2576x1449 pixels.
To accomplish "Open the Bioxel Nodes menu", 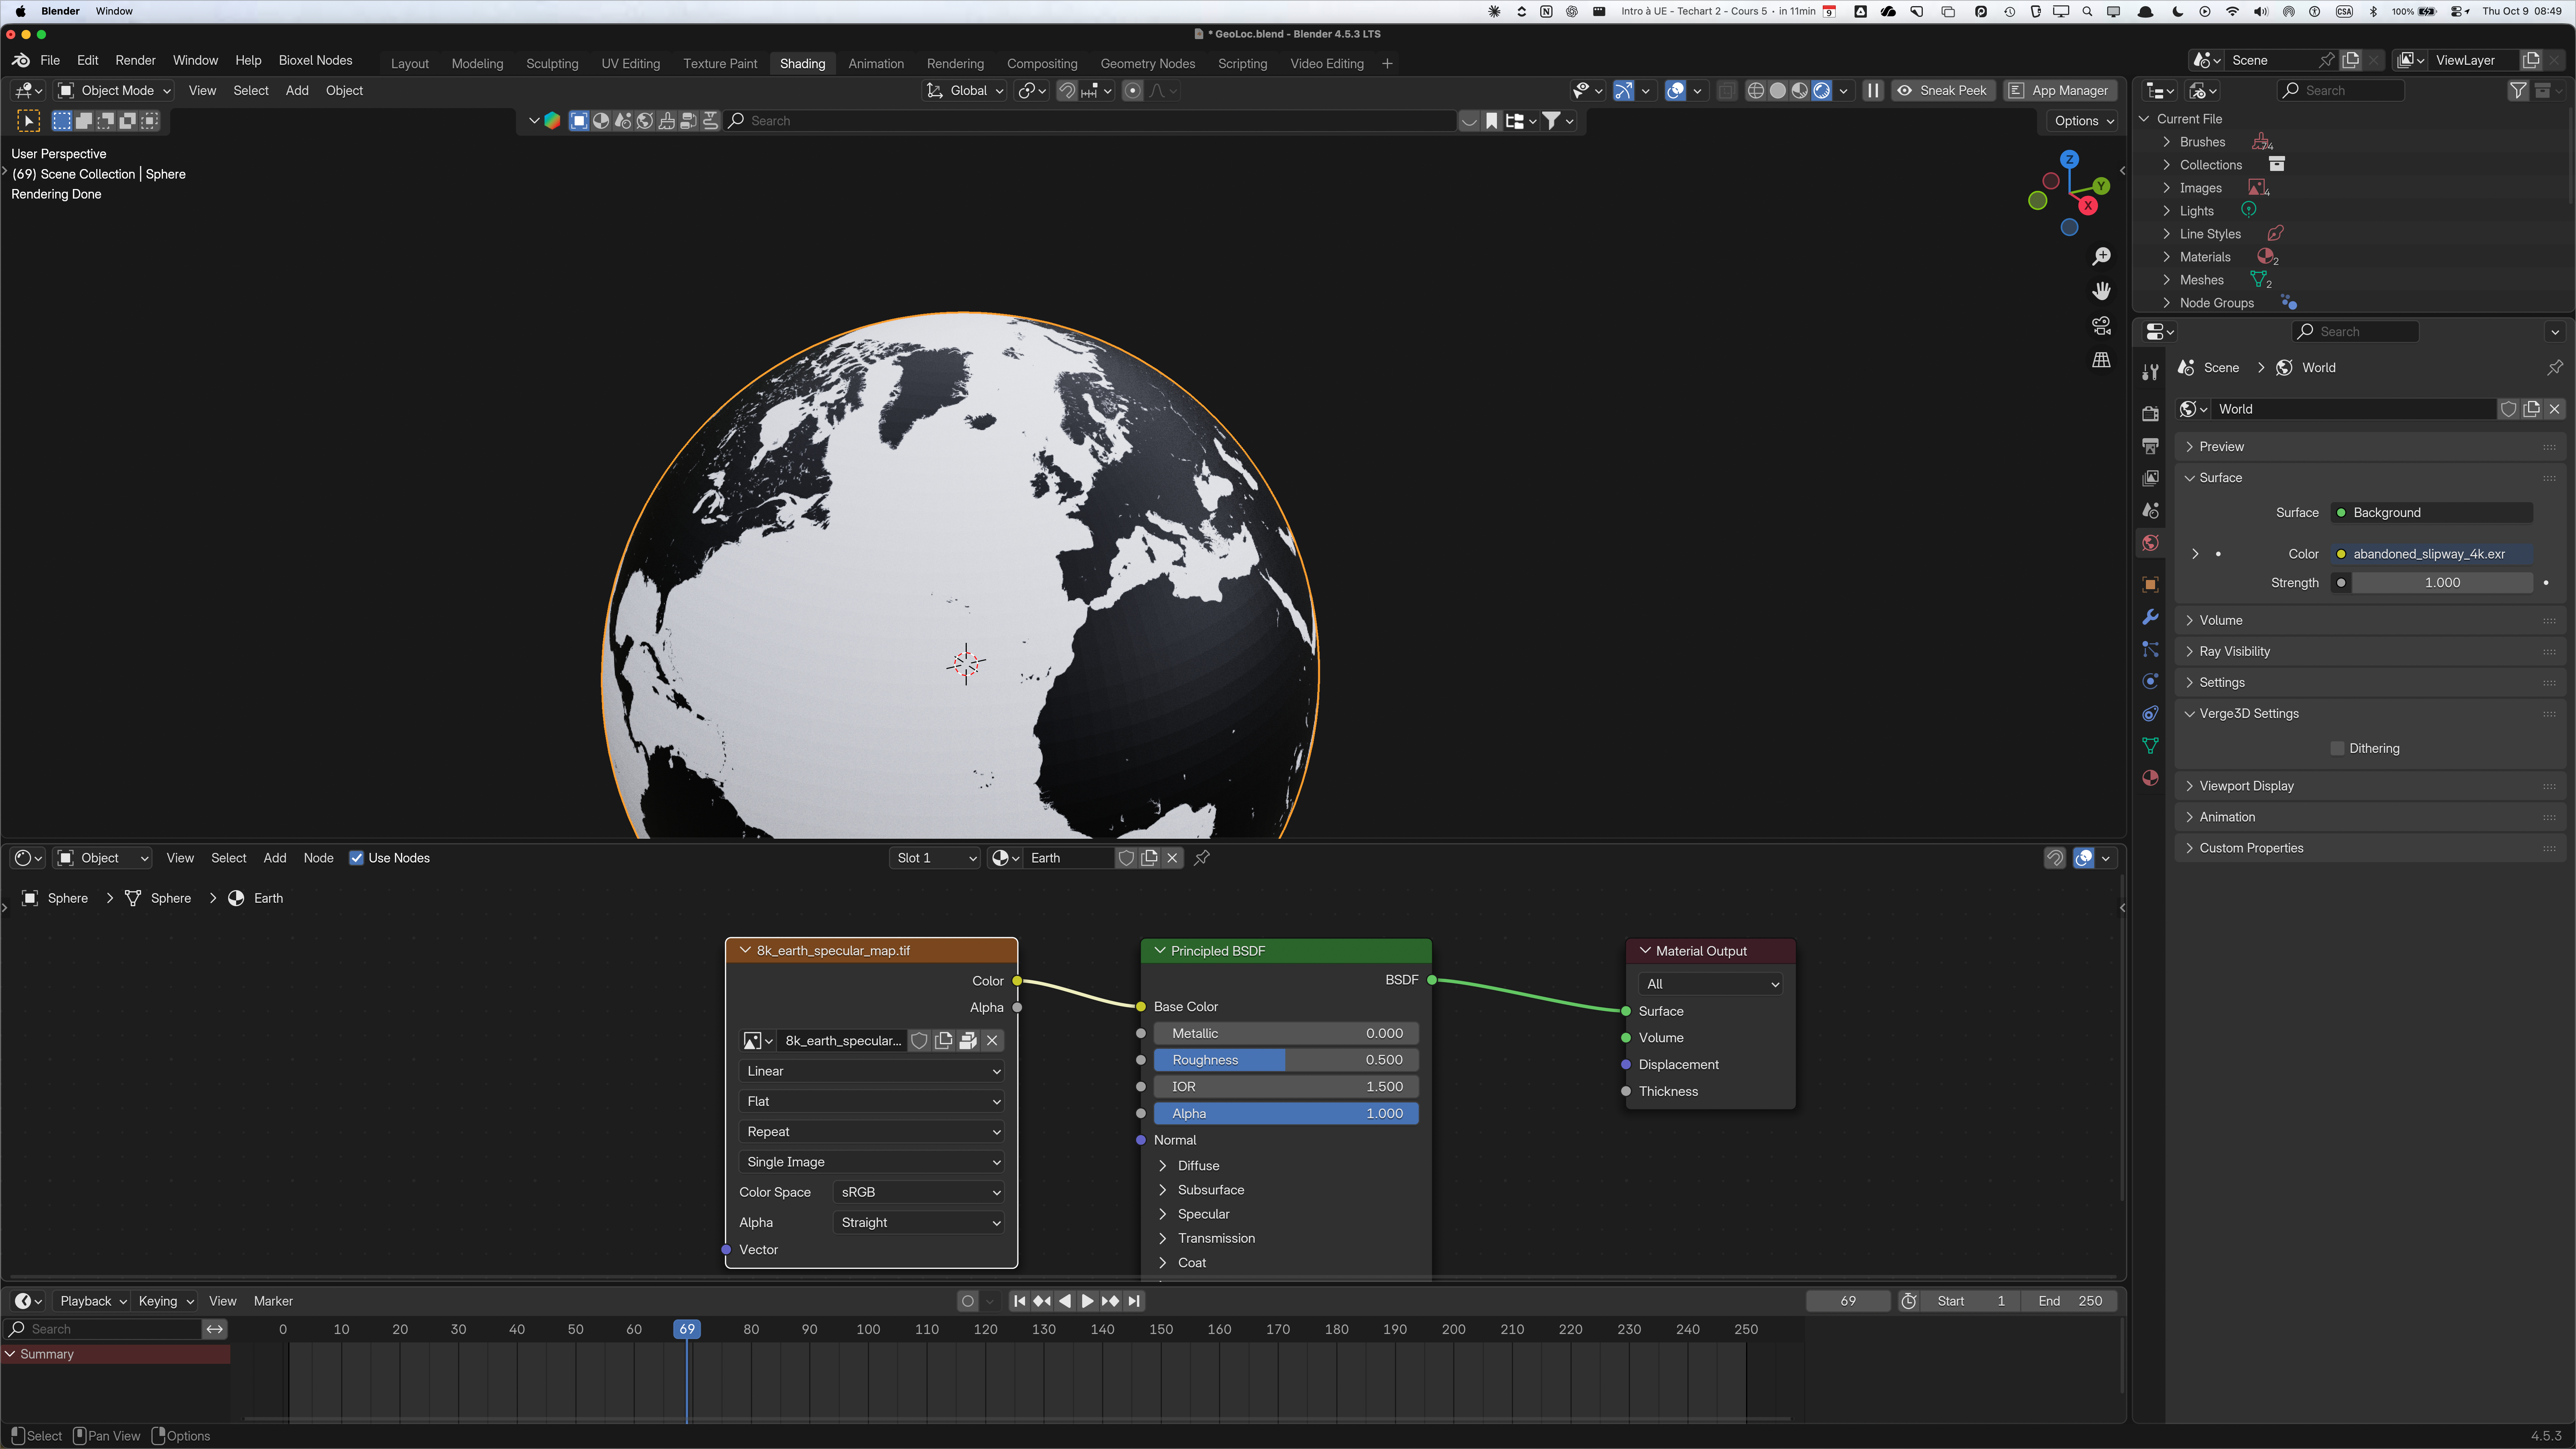I will click(315, 61).
